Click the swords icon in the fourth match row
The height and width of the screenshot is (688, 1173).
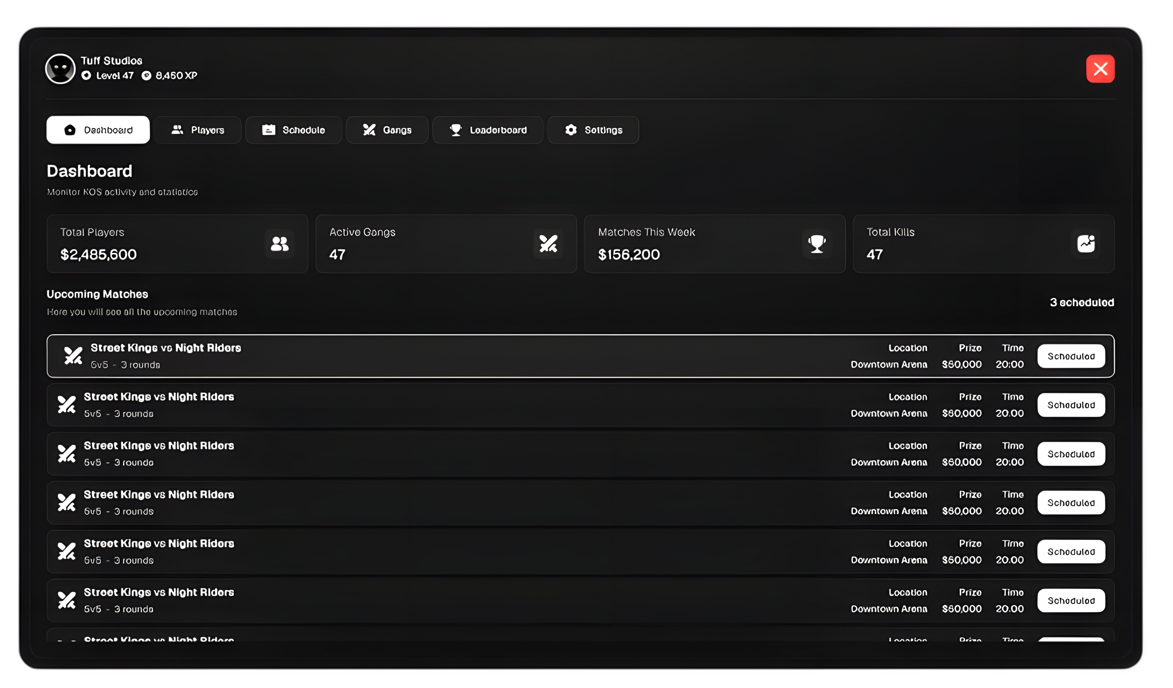click(66, 503)
